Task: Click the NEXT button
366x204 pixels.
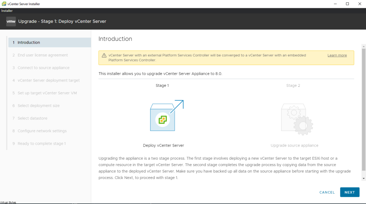Action: 350,192
